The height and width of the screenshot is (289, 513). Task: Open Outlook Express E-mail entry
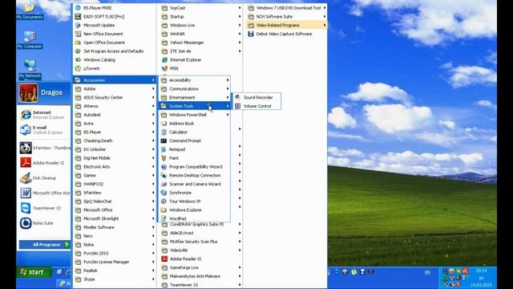pos(44,130)
